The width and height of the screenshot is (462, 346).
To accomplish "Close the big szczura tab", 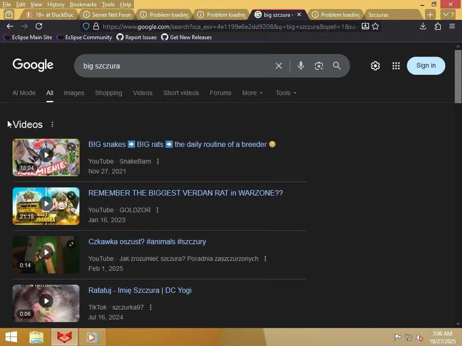I will click(x=299, y=14).
